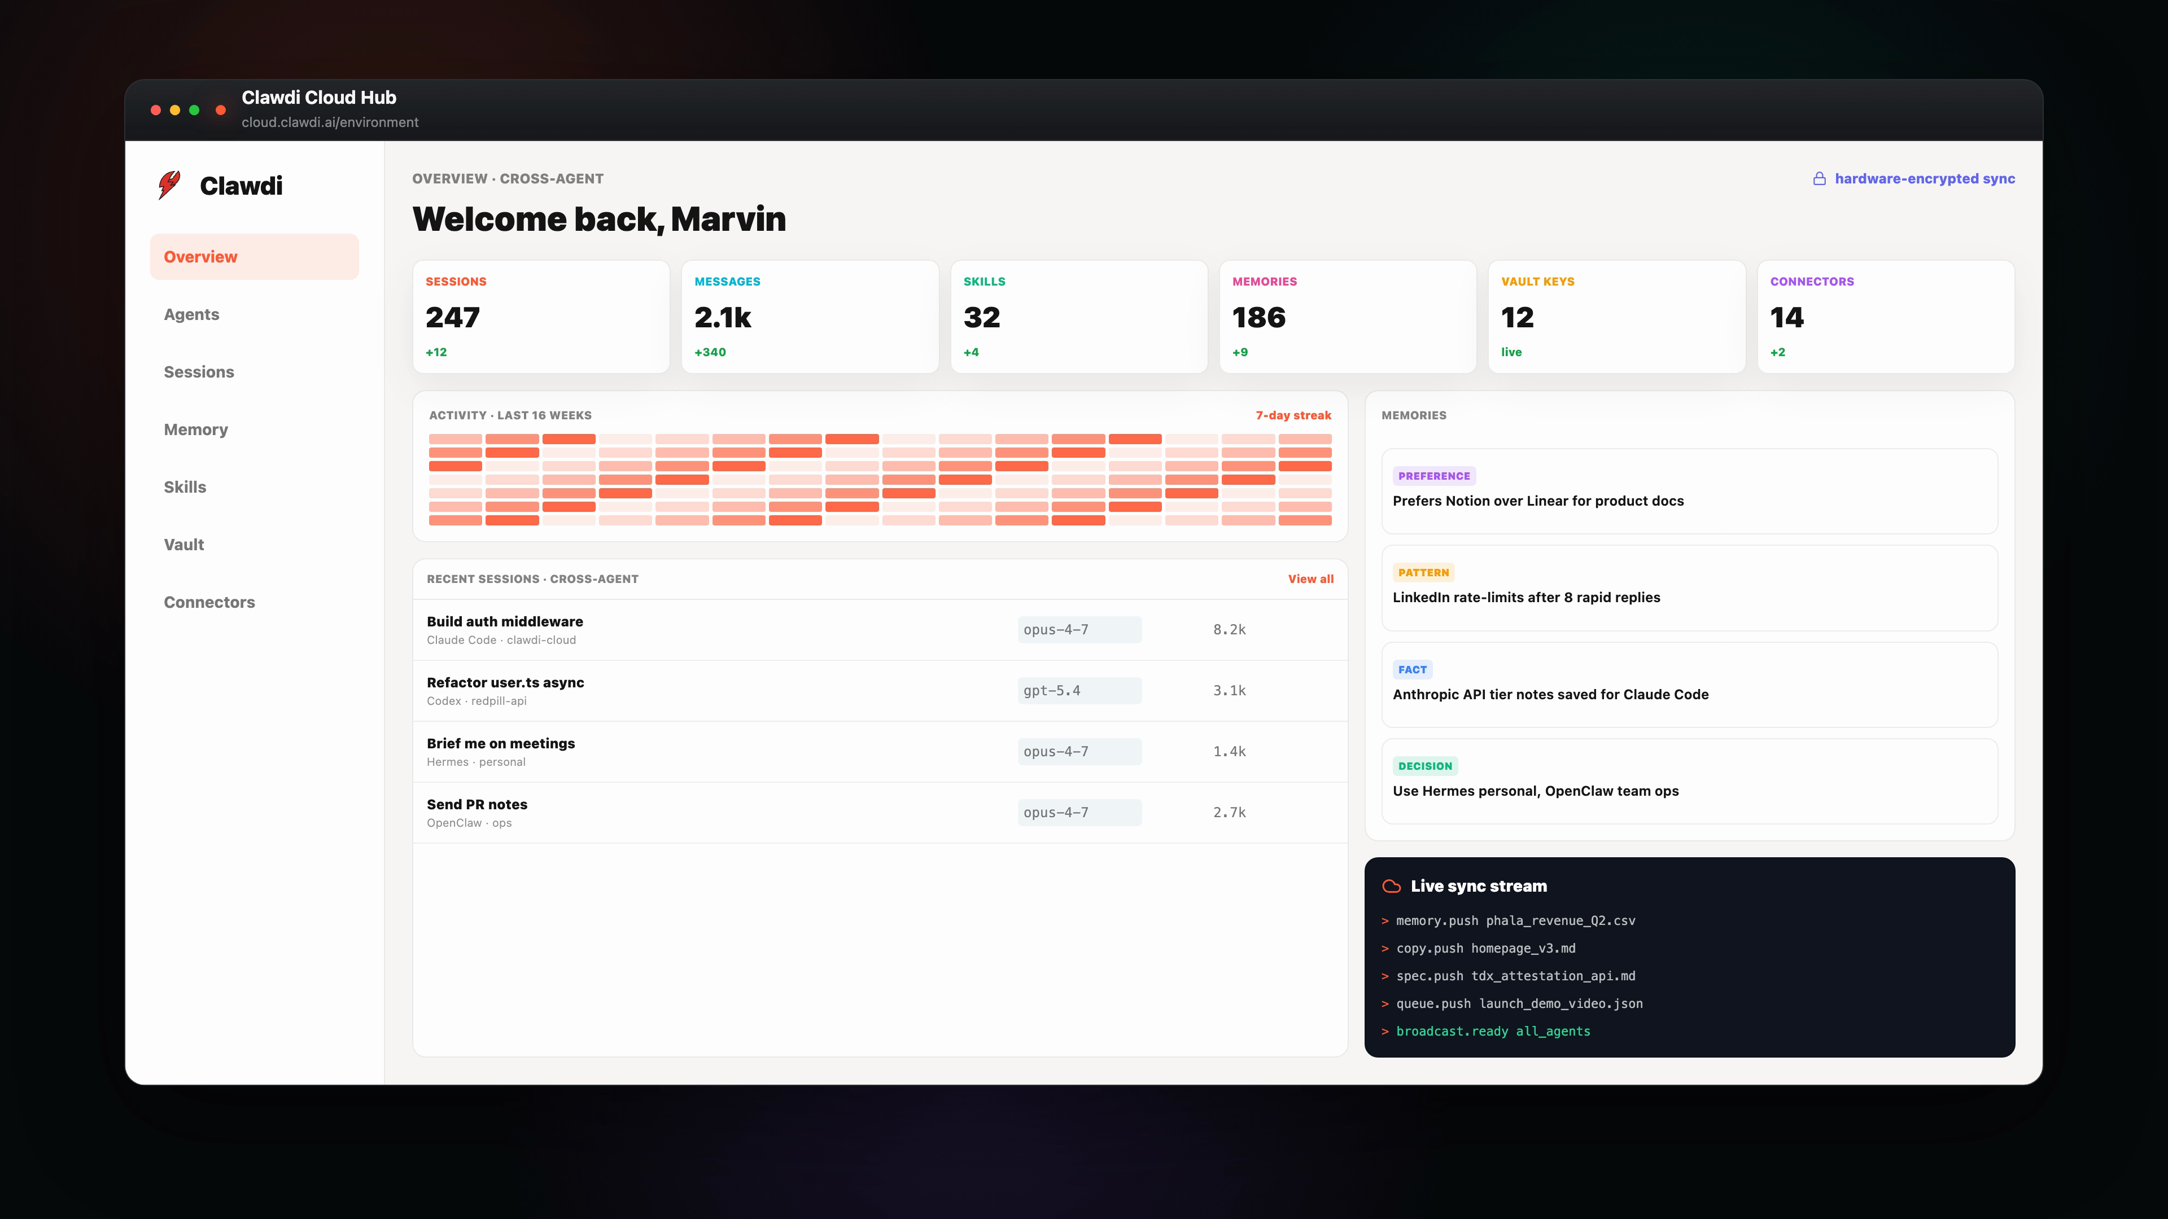Click the Codex · redpill-api subtitle

[x=477, y=701]
